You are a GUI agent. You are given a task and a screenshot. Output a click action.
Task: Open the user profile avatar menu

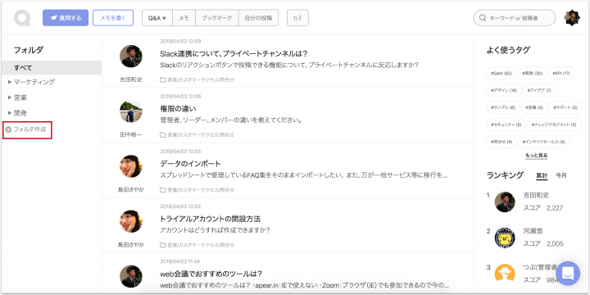coord(572,18)
